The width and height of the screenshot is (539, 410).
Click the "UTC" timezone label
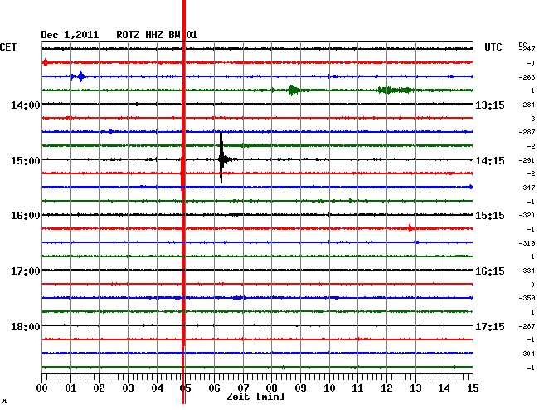point(493,47)
